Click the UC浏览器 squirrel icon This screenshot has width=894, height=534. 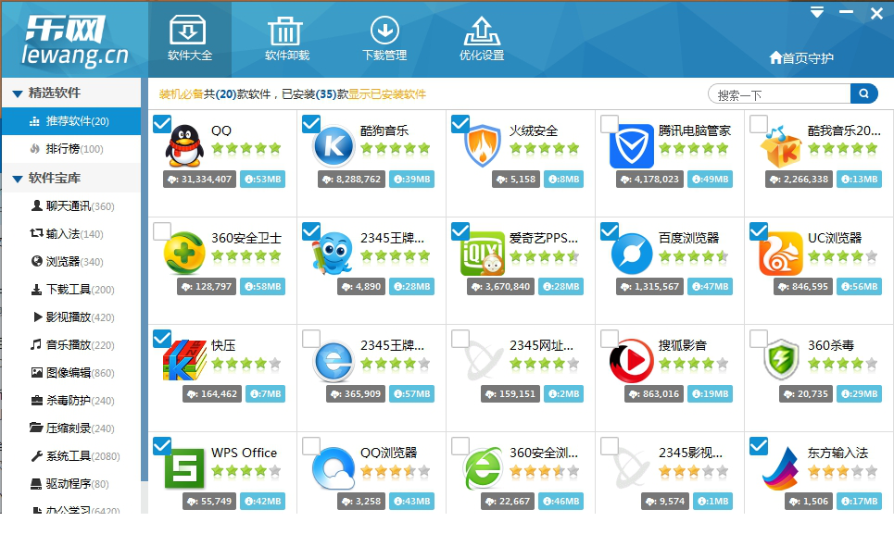781,254
